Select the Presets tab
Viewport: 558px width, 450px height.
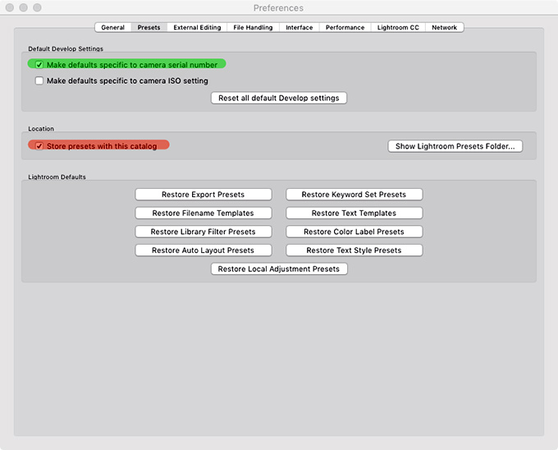click(x=149, y=27)
